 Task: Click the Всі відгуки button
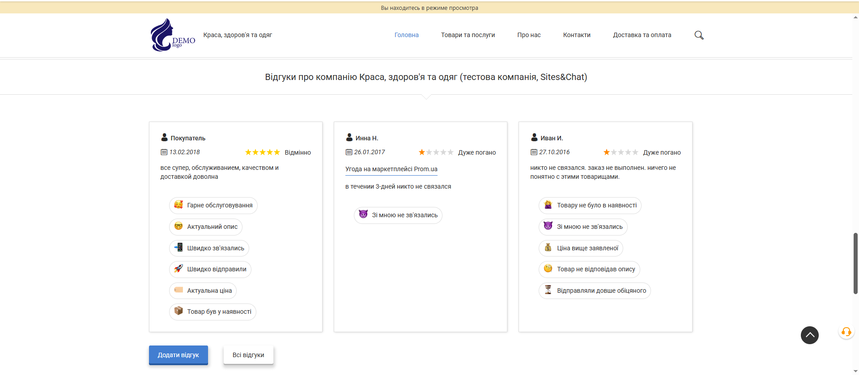[x=248, y=355]
